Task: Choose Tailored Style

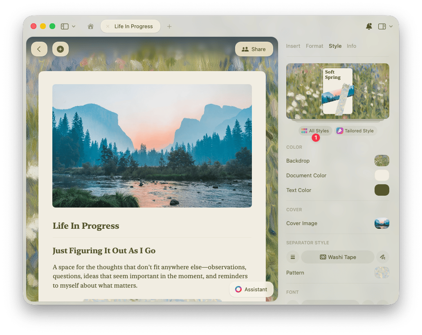Action: [355, 131]
